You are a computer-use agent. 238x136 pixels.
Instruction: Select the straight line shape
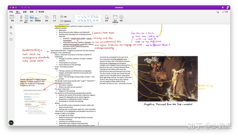(x=79, y=17)
